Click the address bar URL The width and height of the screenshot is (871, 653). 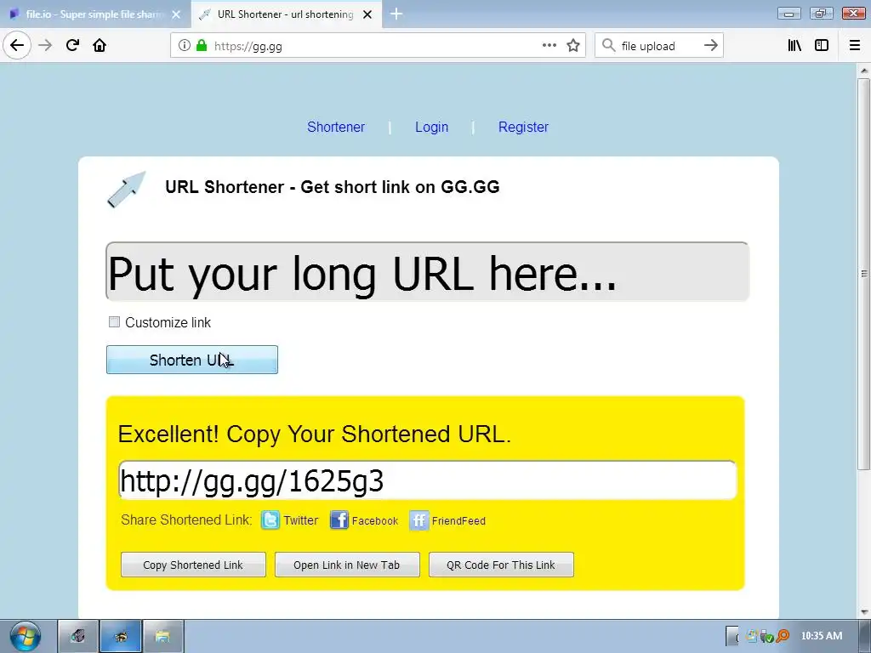point(248,46)
